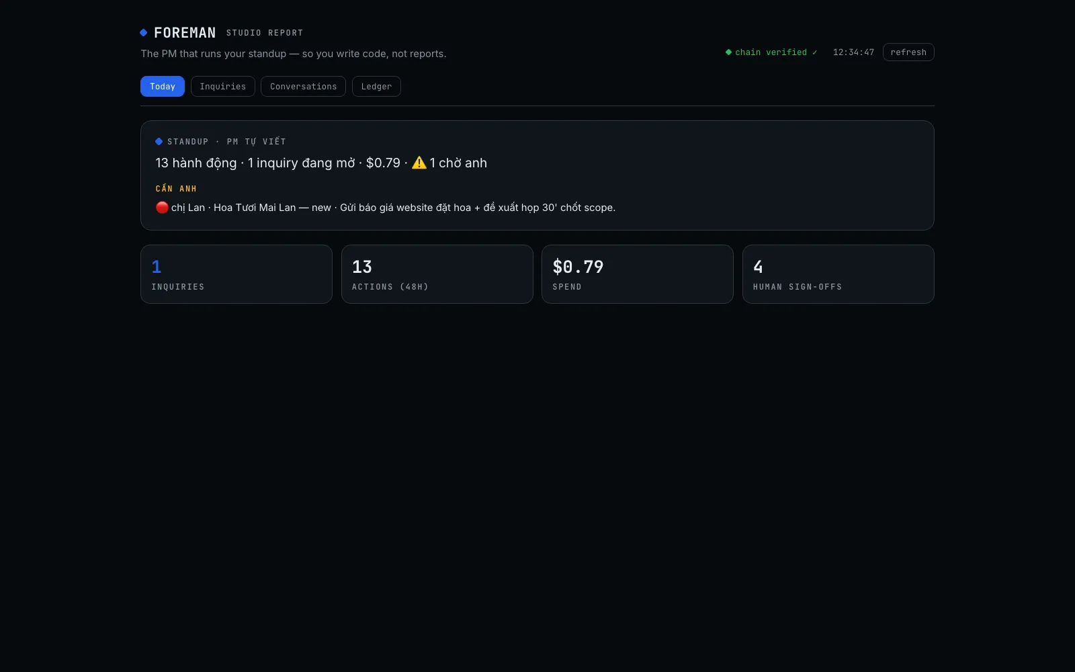Click the red circle next to chị Lan
Image resolution: width=1075 pixels, height=672 pixels.
click(x=162, y=207)
